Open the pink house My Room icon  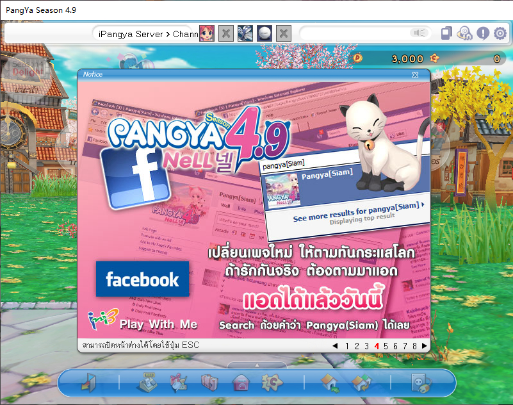(x=241, y=383)
